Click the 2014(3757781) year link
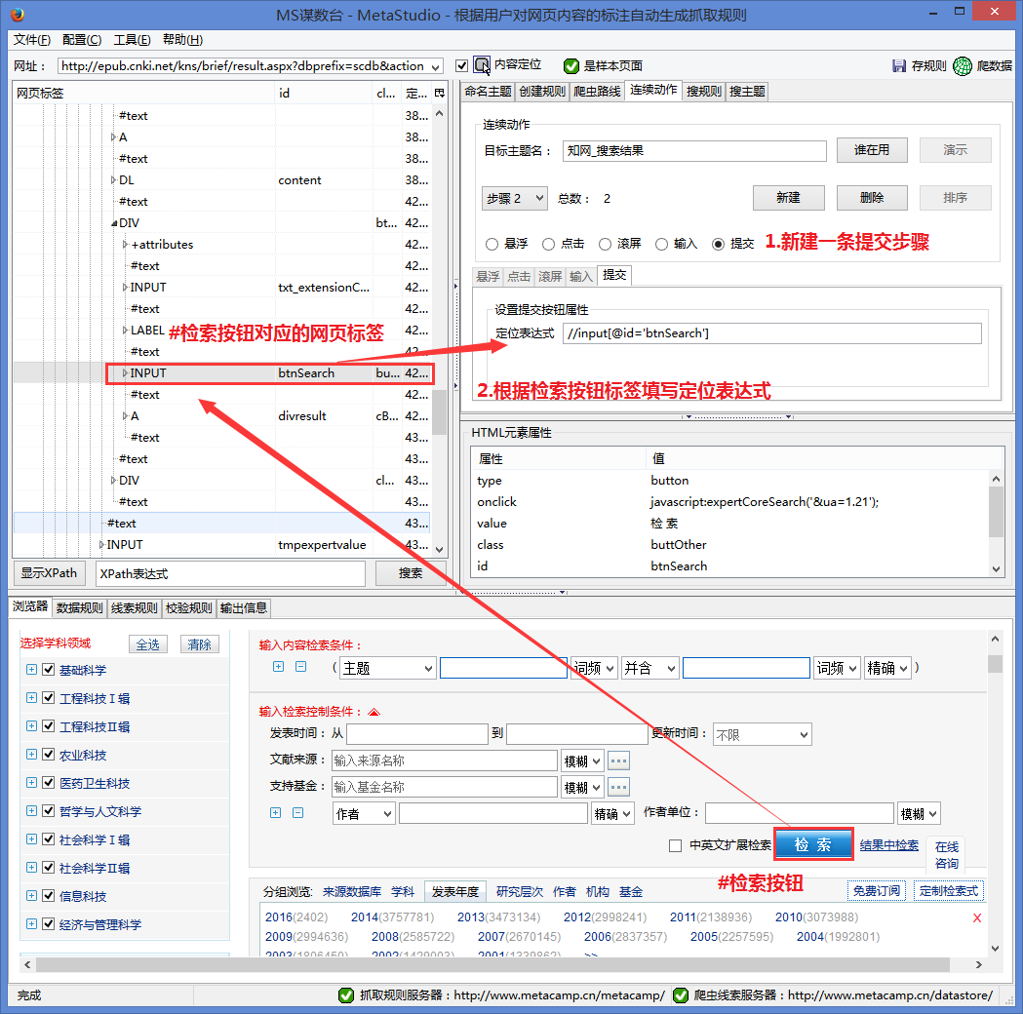 392,916
